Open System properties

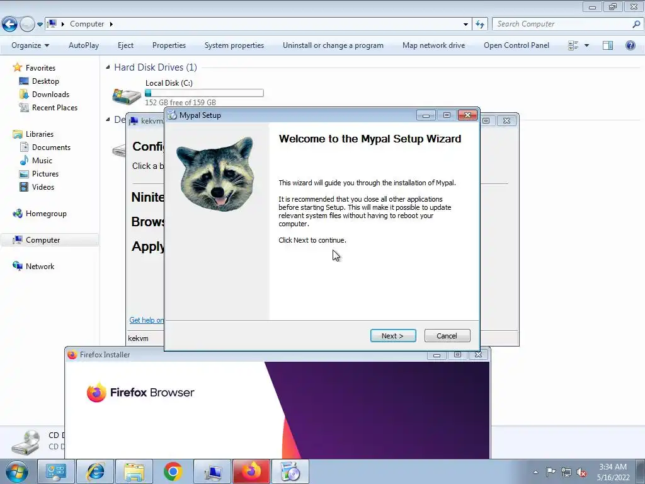[234, 45]
